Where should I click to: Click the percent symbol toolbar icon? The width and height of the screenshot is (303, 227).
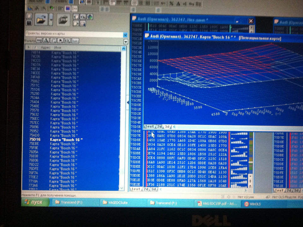[171, 3]
